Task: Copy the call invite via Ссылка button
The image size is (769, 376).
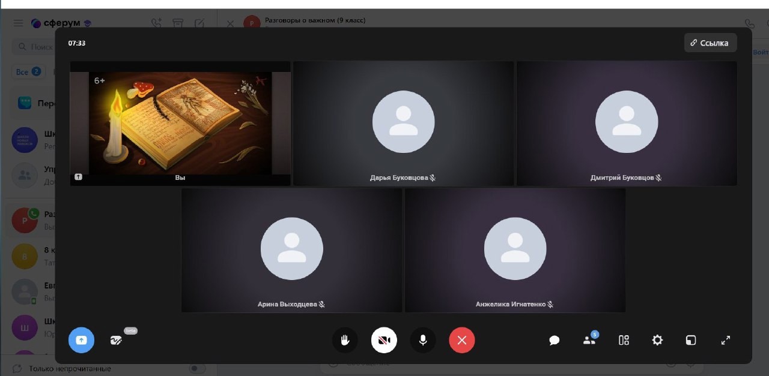Action: click(x=710, y=43)
